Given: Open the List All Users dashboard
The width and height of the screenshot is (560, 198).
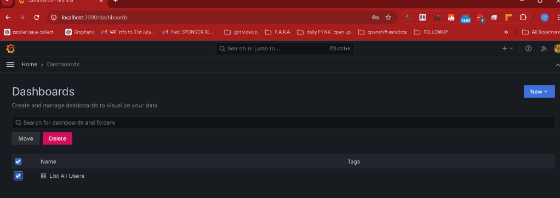Looking at the screenshot, I should [67, 176].
